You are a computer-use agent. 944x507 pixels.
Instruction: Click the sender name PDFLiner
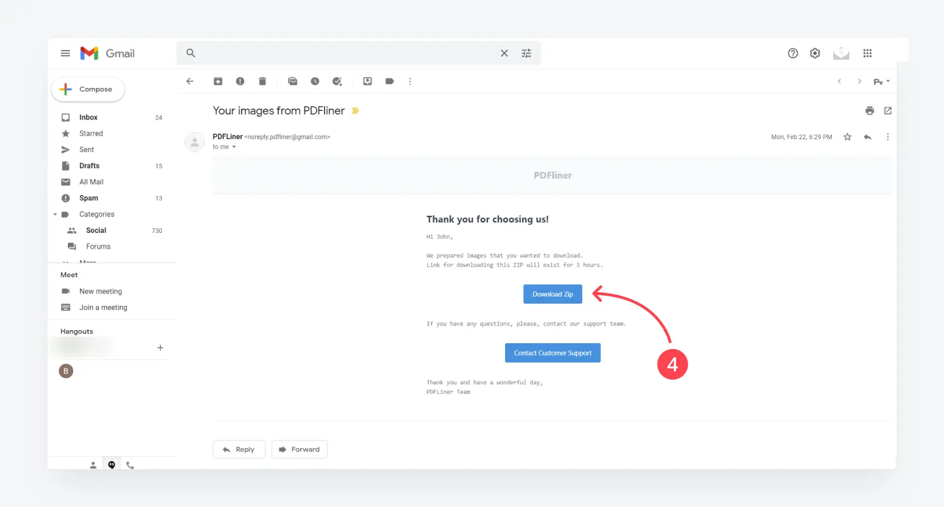(x=228, y=137)
